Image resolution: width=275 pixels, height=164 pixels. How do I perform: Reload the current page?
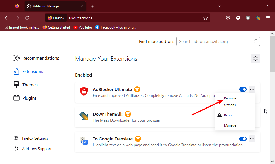pyautogui.click(x=27, y=18)
